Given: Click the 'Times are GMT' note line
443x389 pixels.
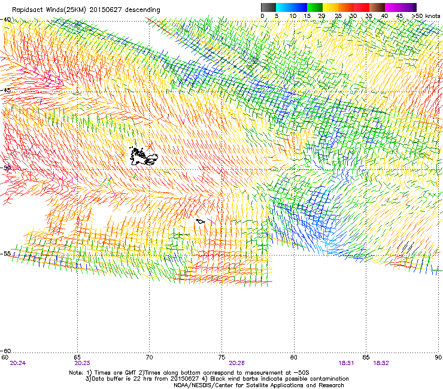Looking at the screenshot, I should (x=189, y=373).
